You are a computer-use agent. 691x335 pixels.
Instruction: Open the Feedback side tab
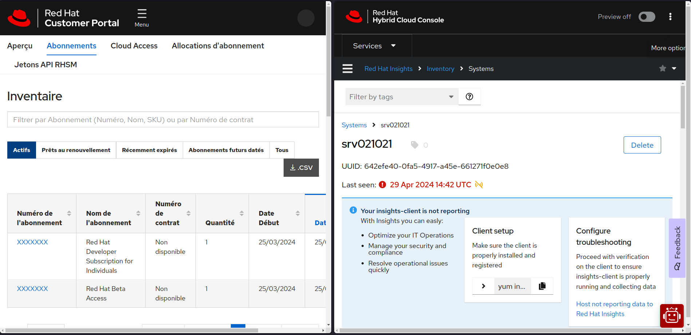[x=677, y=248]
